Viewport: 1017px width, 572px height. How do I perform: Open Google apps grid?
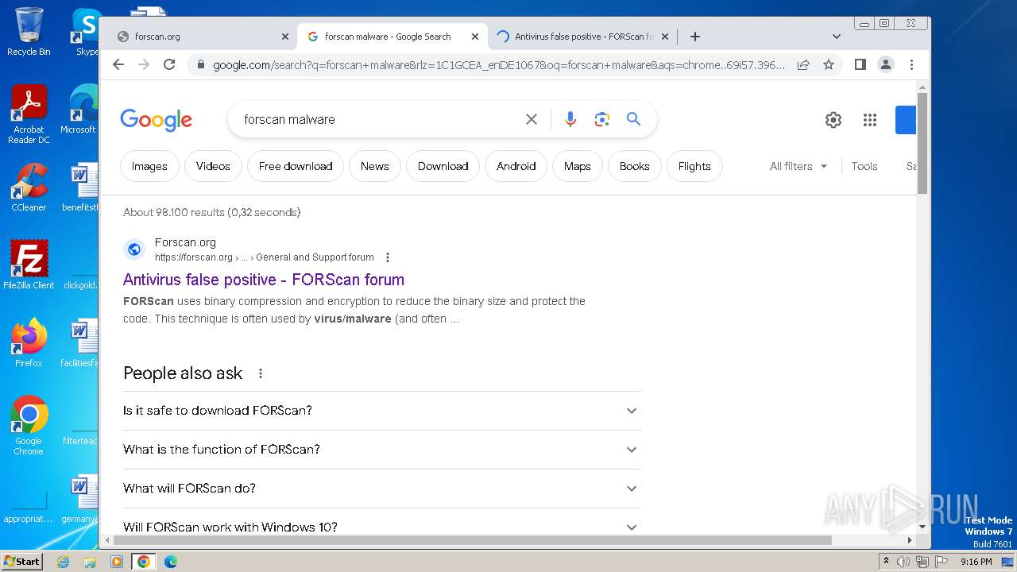click(x=870, y=120)
